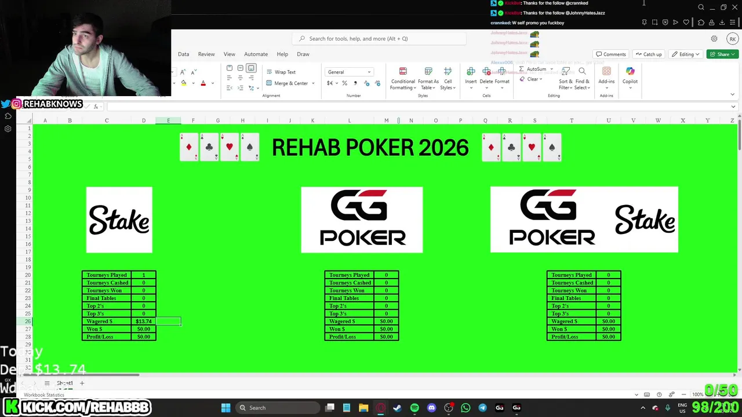742x417 pixels.
Task: Expand the font color dropdown arrow
Action: click(212, 83)
